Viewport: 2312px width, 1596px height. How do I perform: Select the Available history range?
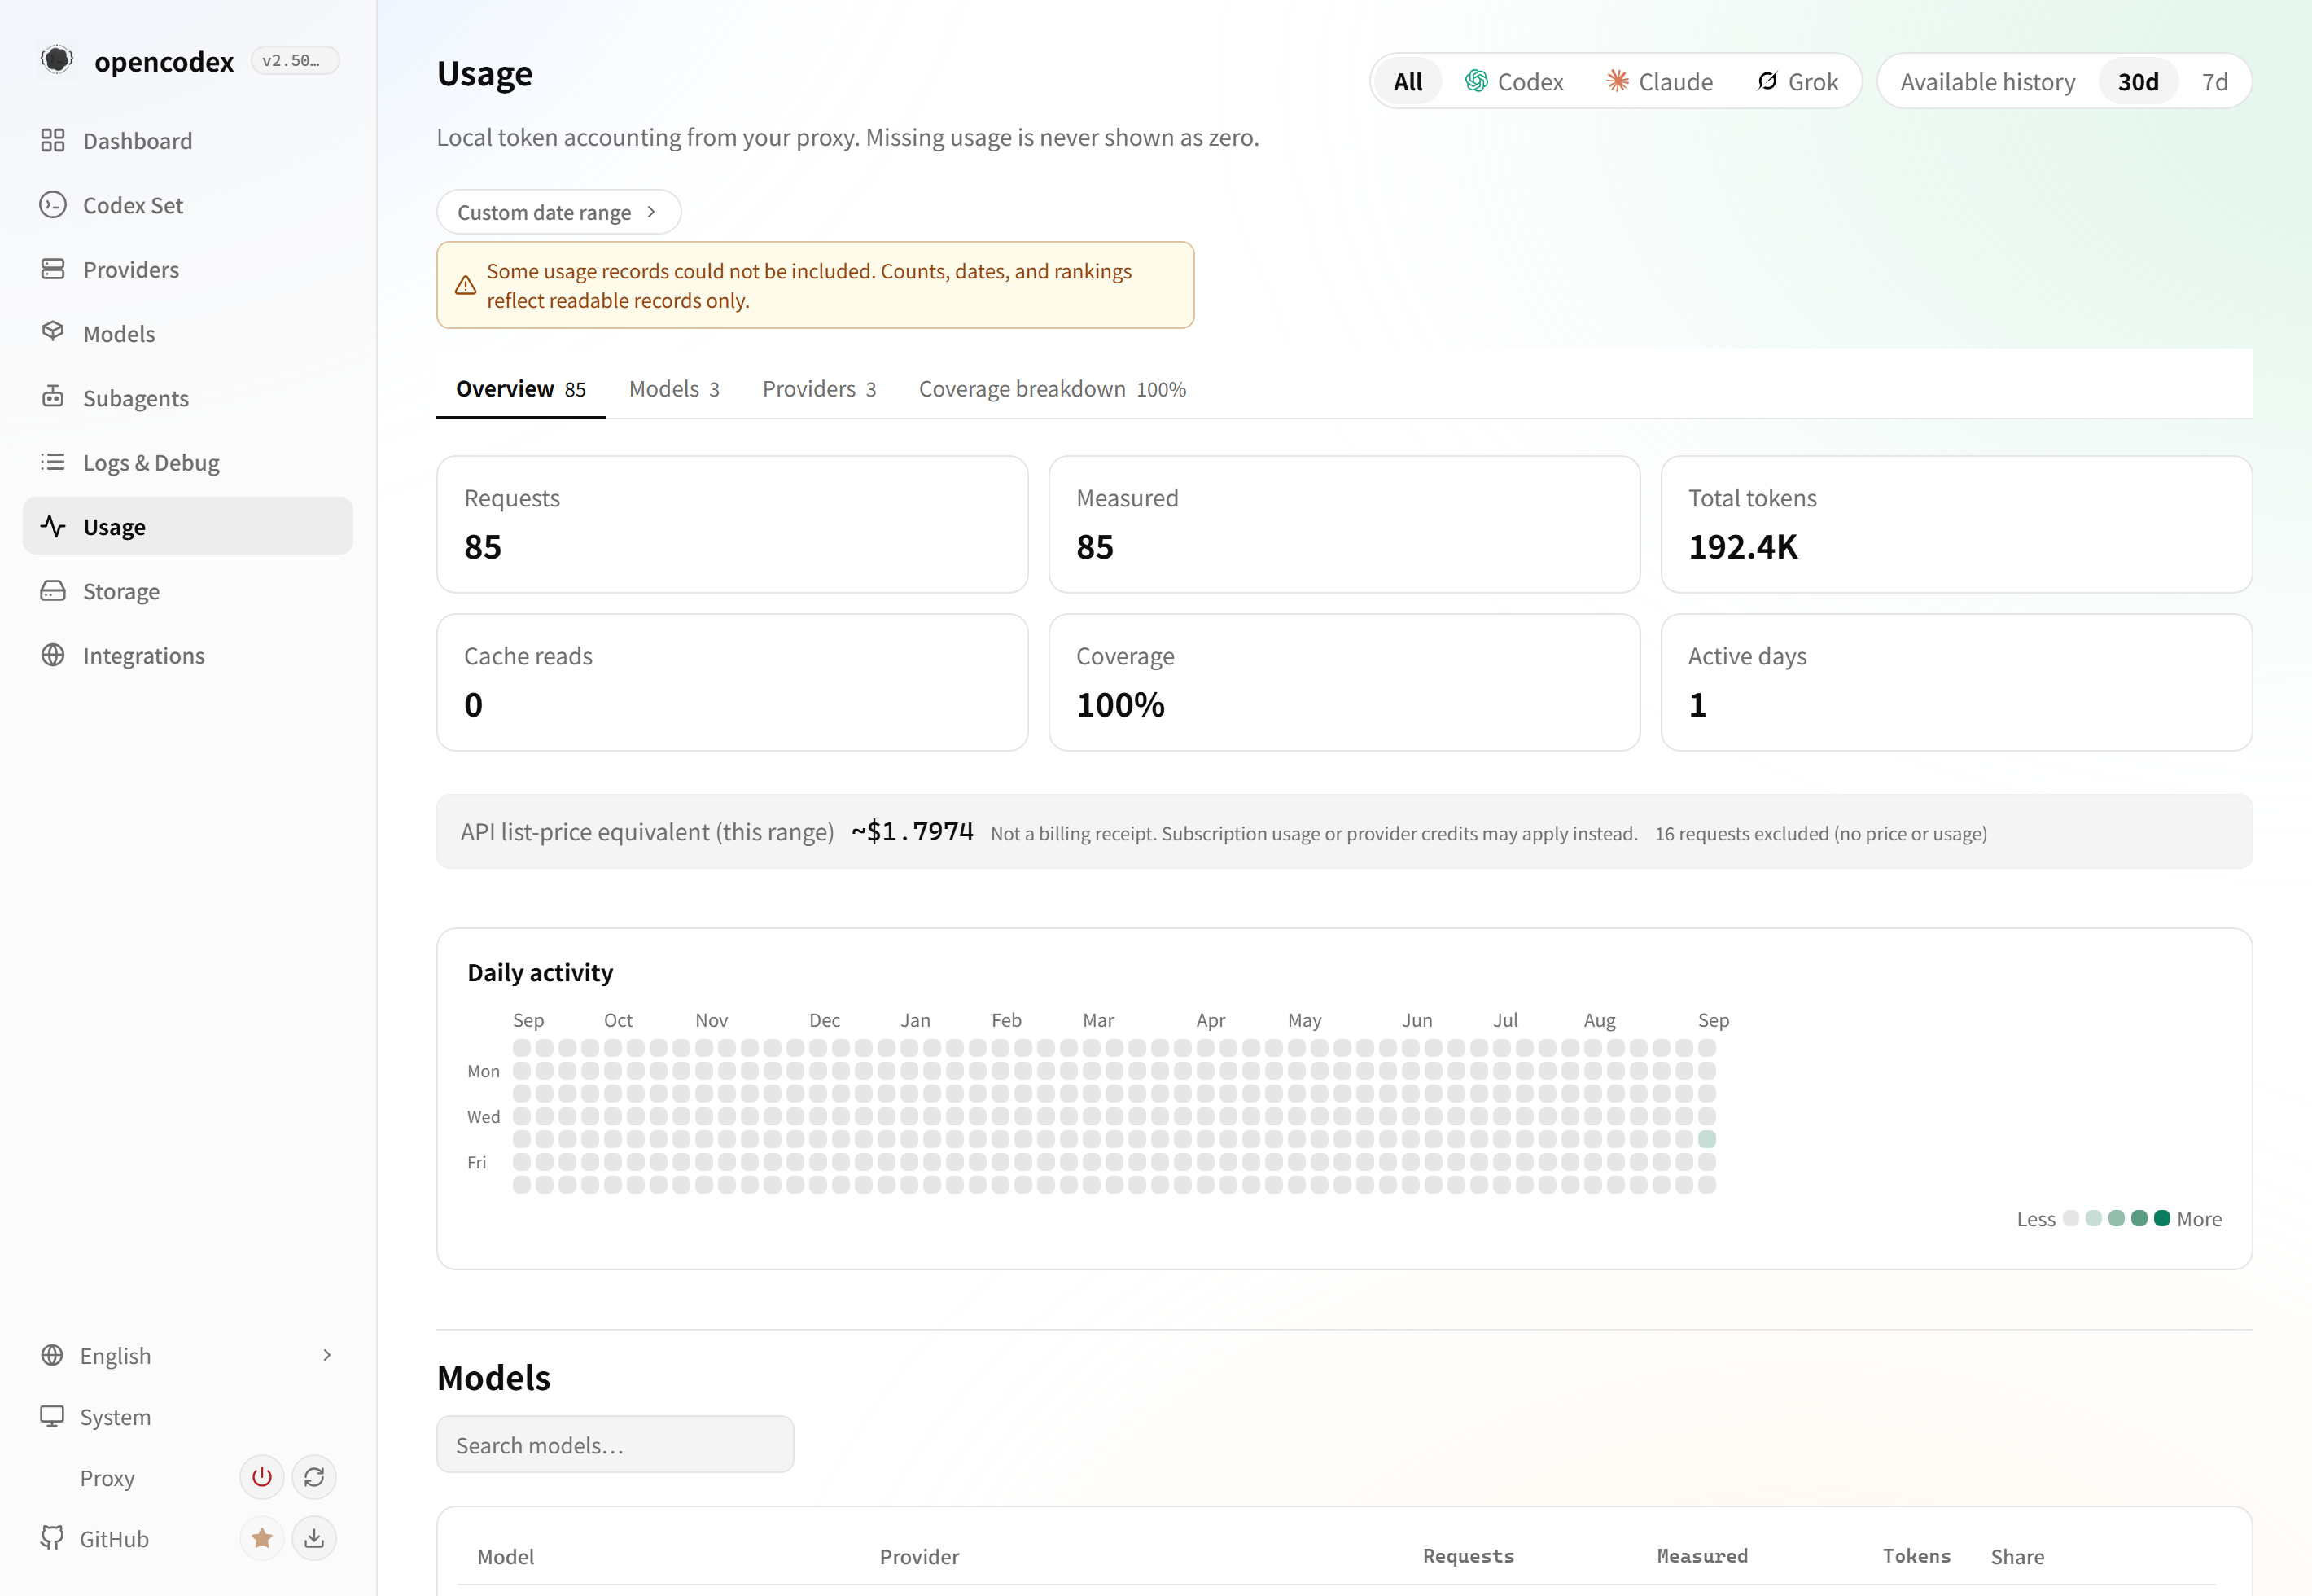coord(1987,81)
